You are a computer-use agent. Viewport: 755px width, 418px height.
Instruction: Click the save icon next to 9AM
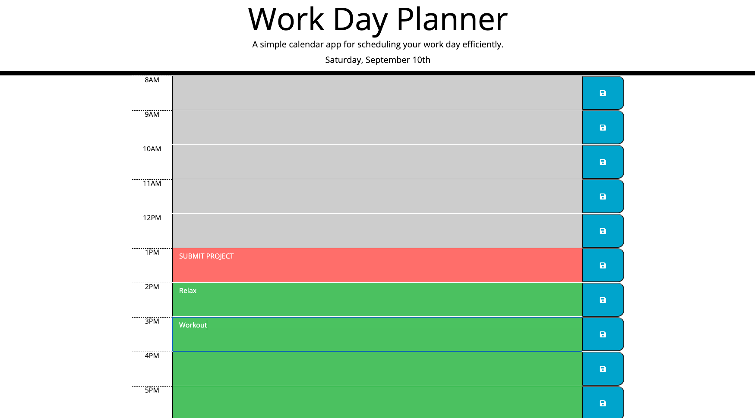coord(603,128)
